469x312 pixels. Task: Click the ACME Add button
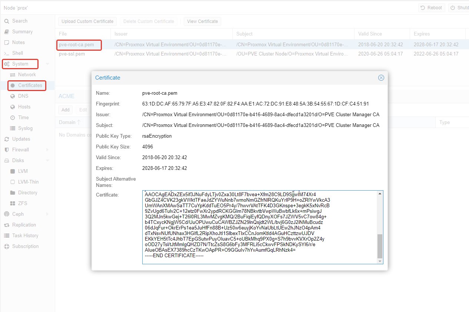pyautogui.click(x=66, y=110)
